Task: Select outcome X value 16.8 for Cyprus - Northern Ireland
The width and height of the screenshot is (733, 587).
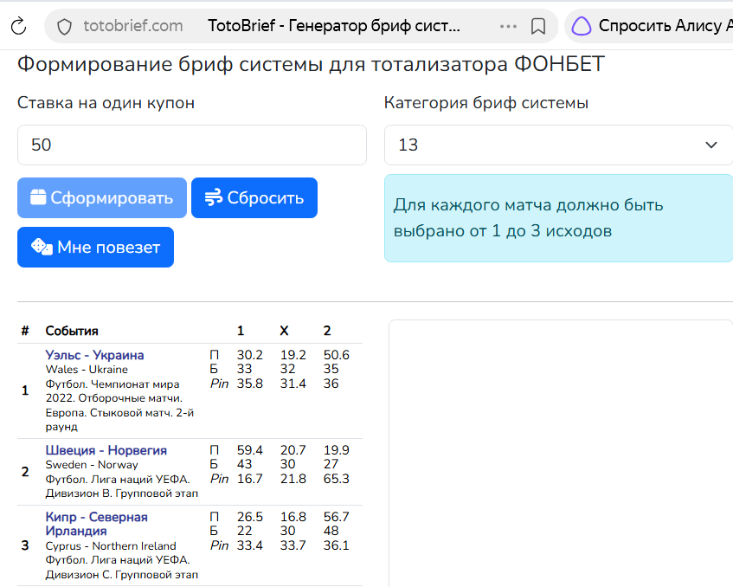Action: point(293,517)
